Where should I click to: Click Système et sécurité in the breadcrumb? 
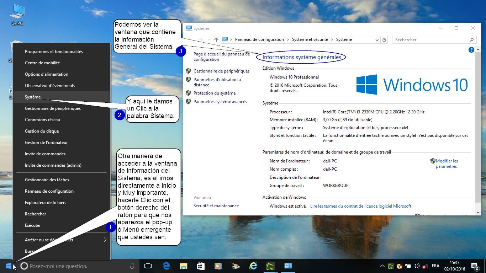pyautogui.click(x=310, y=39)
